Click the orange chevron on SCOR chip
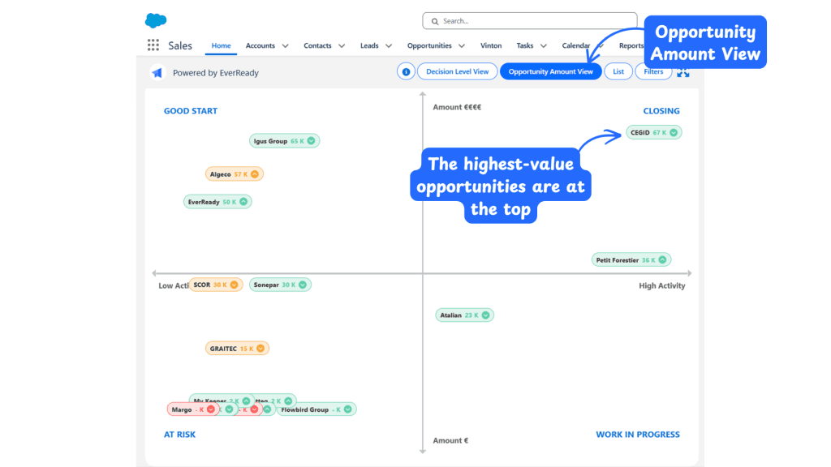 coord(235,285)
